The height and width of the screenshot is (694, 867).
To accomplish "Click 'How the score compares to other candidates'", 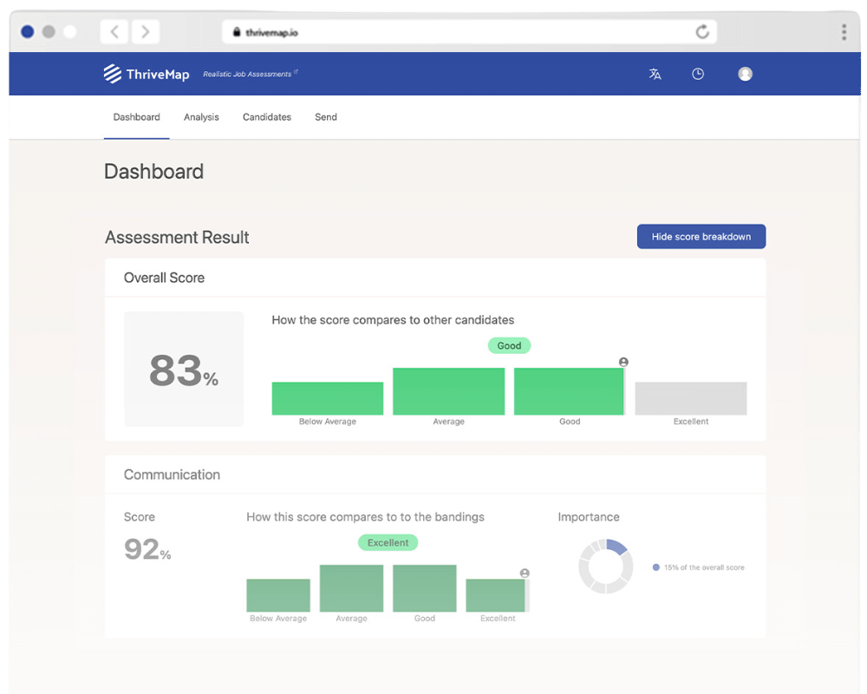I will (x=393, y=320).
